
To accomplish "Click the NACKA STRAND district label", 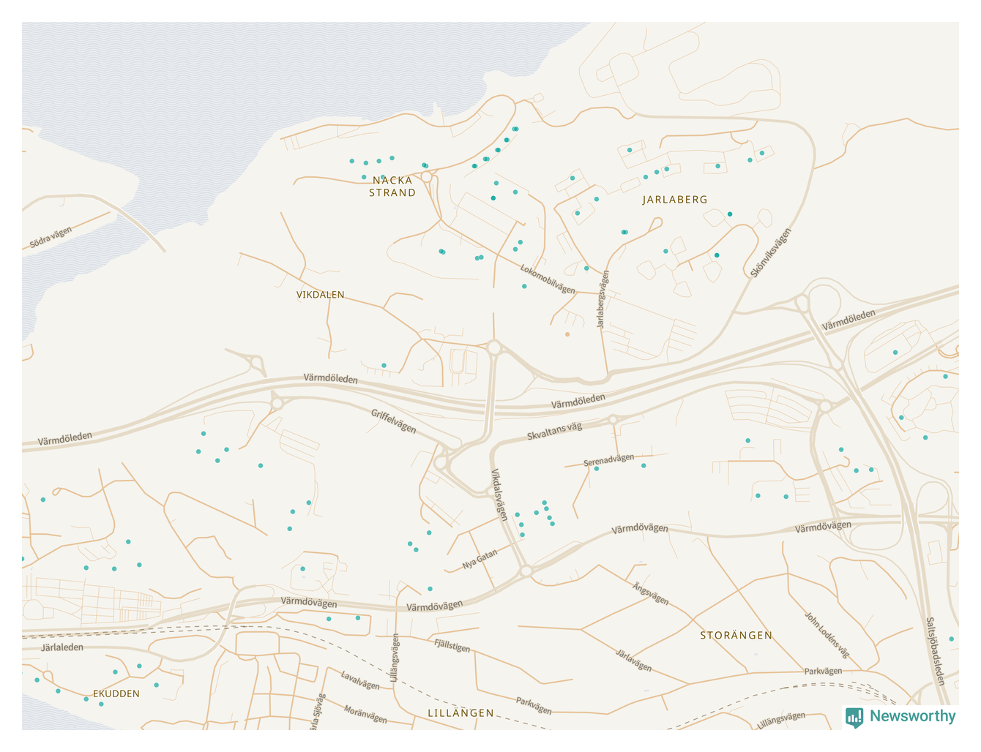I will [392, 187].
